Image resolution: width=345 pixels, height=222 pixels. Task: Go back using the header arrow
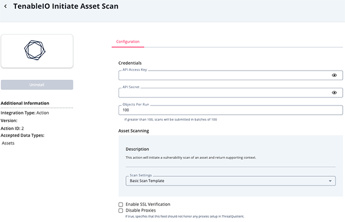(x=6, y=6)
